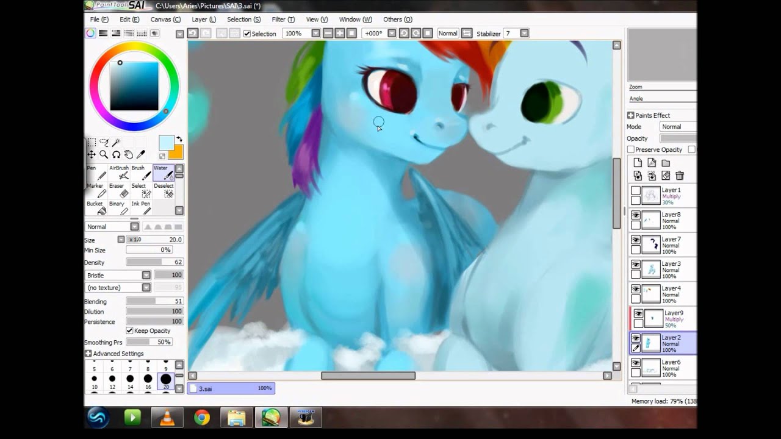Choose the Deselect brush tool
Viewport: 781px width, 439px height.
tap(163, 191)
